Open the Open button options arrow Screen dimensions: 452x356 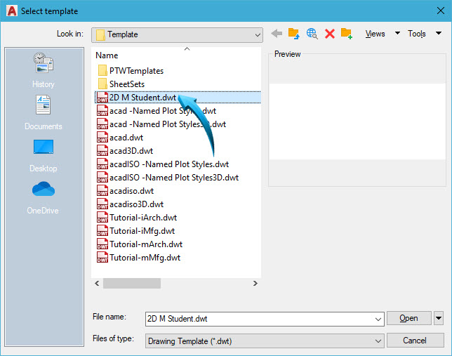click(x=439, y=318)
